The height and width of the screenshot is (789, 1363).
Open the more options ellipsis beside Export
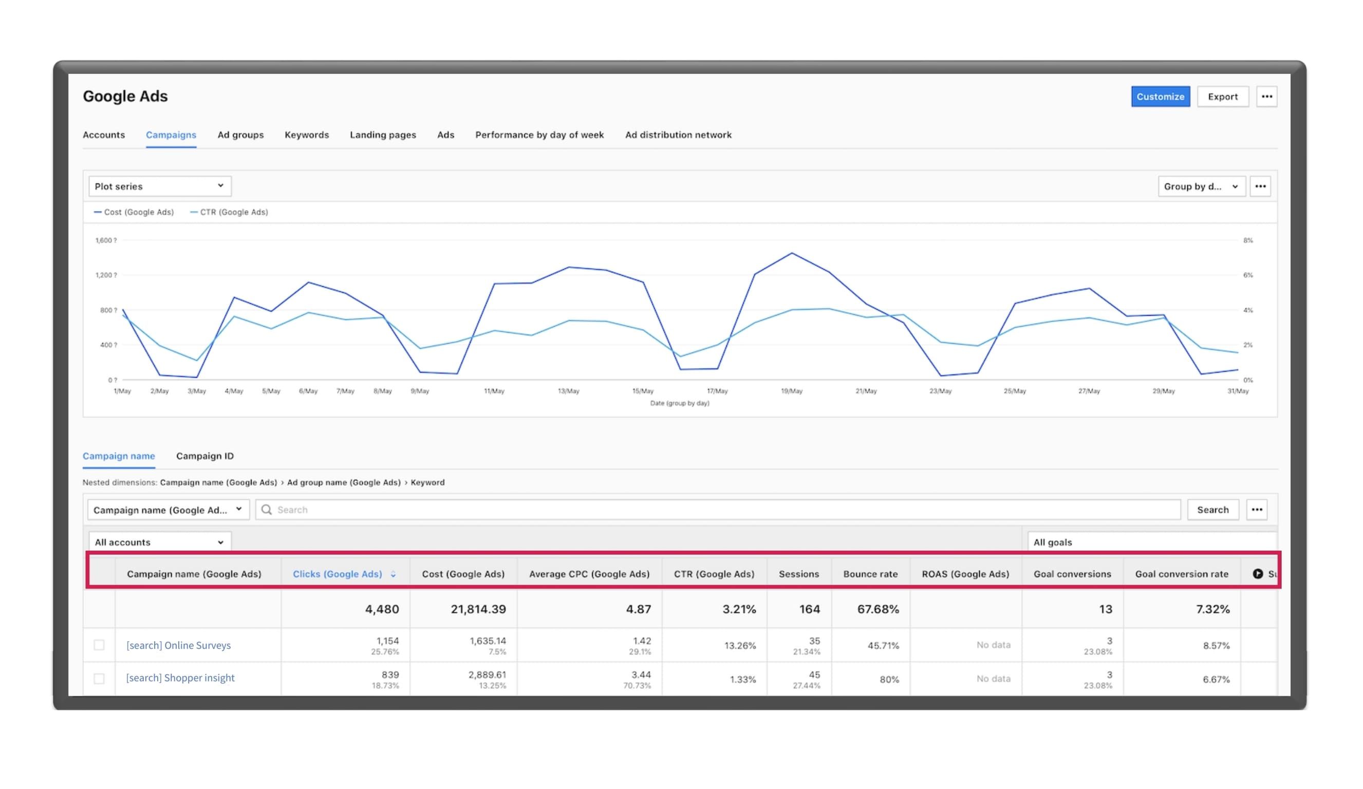pos(1267,96)
